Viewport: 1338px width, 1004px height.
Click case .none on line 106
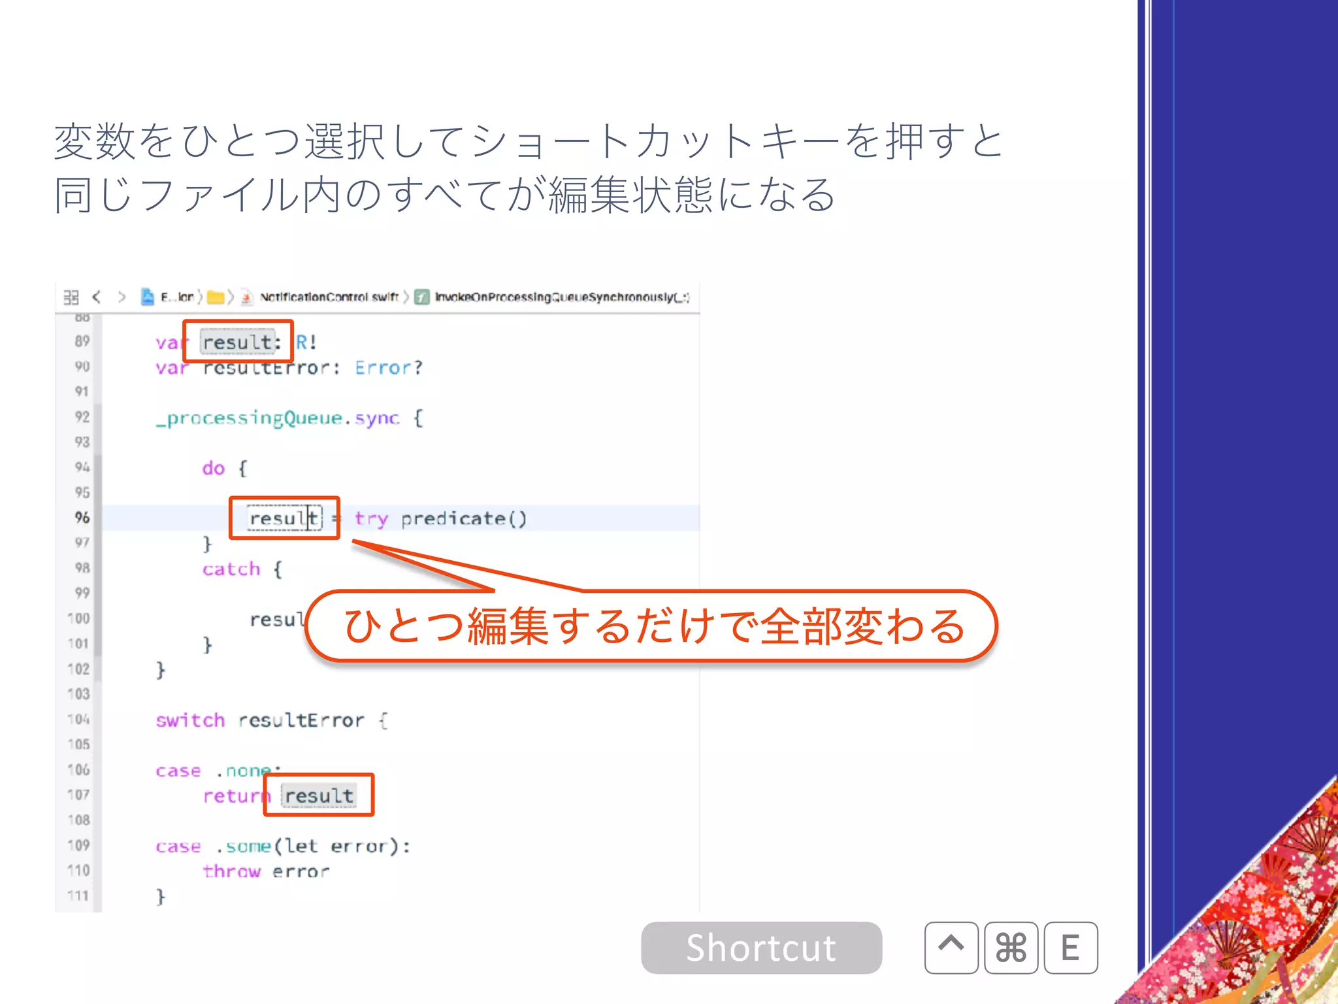pyautogui.click(x=218, y=771)
